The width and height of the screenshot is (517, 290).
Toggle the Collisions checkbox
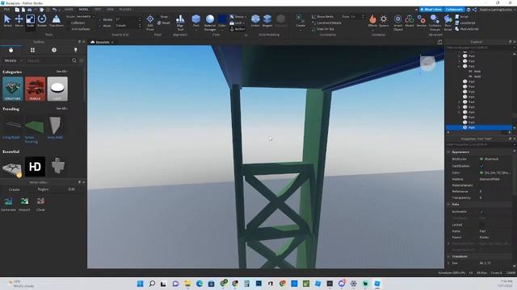[69, 23]
